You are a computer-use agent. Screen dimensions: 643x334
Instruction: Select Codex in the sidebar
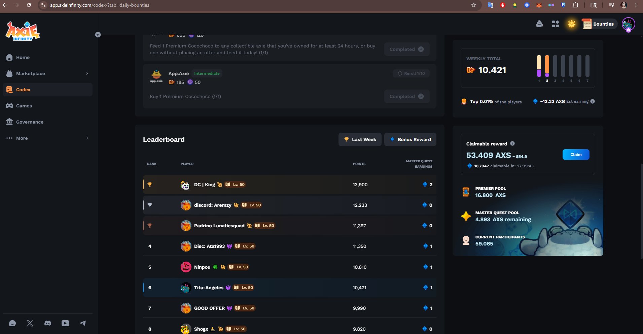pyautogui.click(x=47, y=90)
